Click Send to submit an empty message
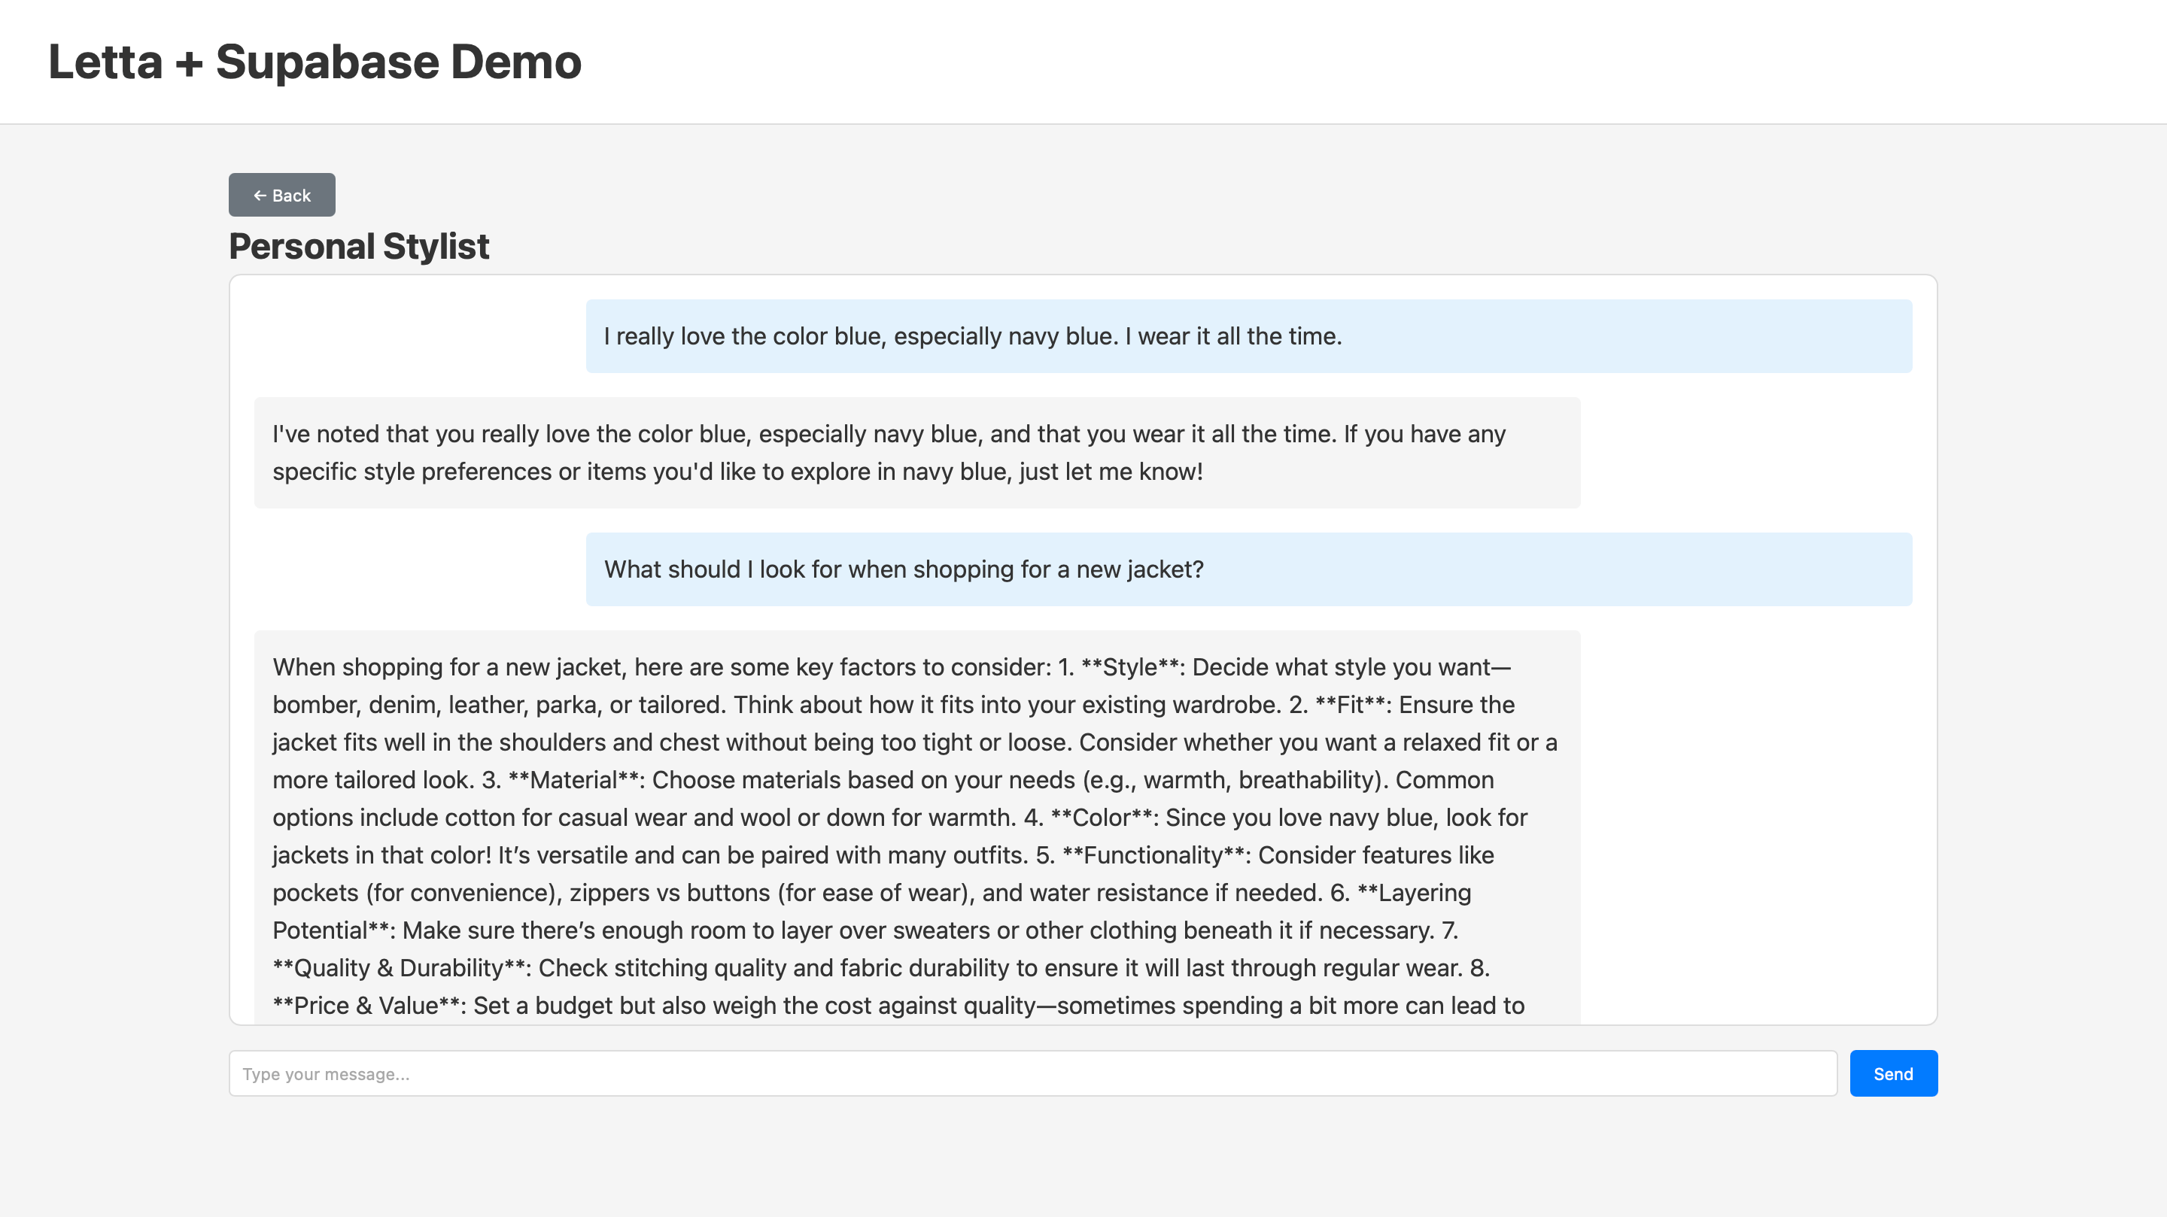Viewport: 2167px width, 1217px height. click(x=1893, y=1073)
